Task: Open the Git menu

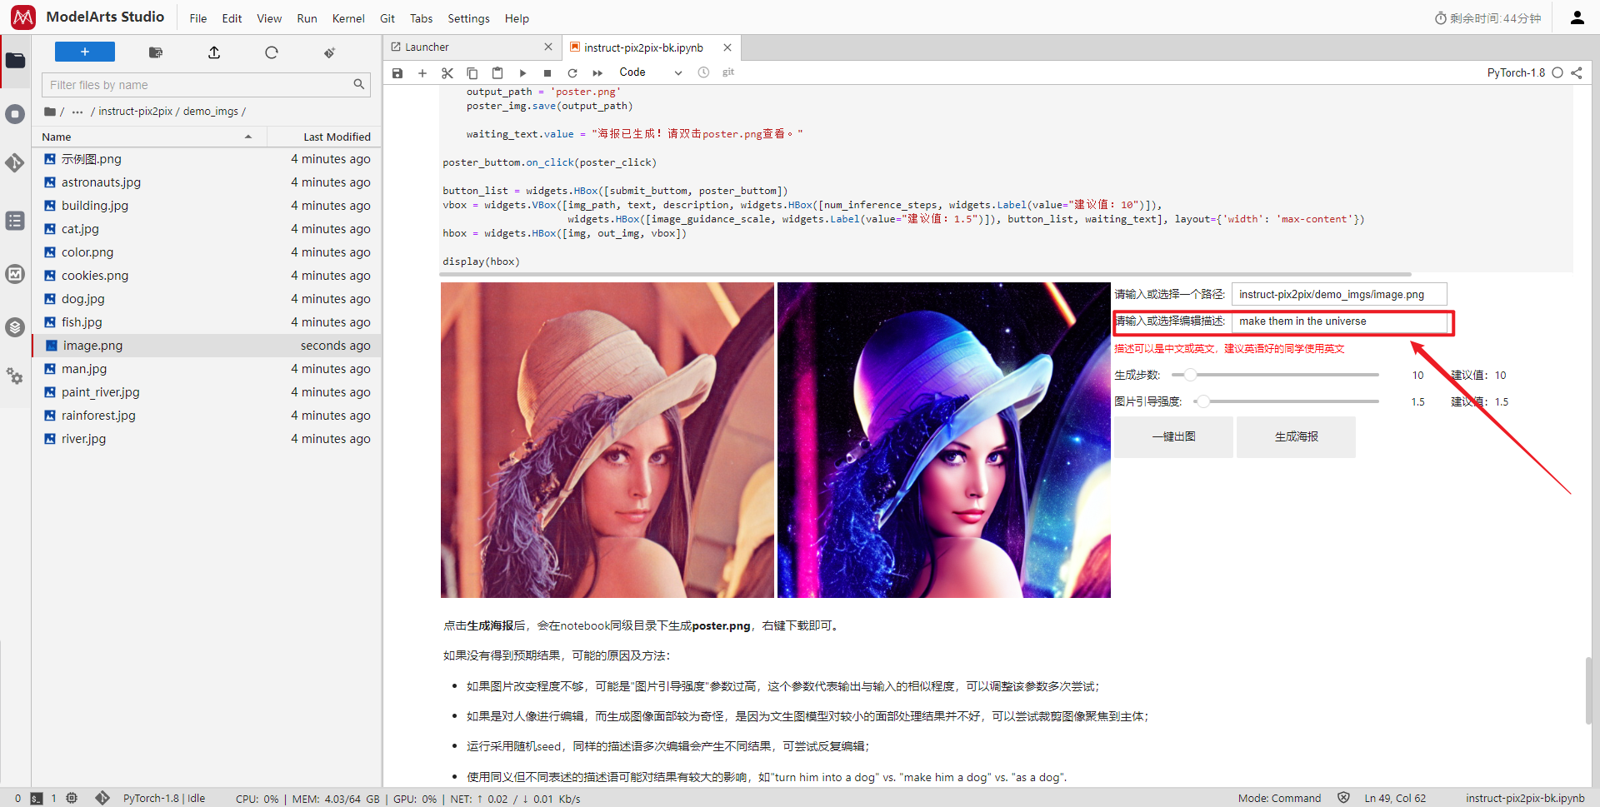Action: coord(387,18)
